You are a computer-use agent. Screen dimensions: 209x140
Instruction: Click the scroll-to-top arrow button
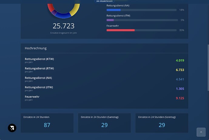click(201, 132)
